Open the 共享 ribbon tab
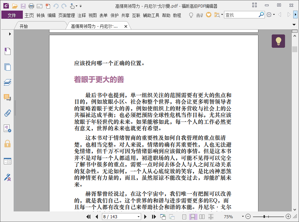 tap(125, 15)
